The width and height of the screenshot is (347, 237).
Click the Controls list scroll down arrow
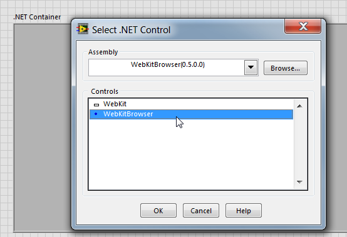tap(299, 182)
